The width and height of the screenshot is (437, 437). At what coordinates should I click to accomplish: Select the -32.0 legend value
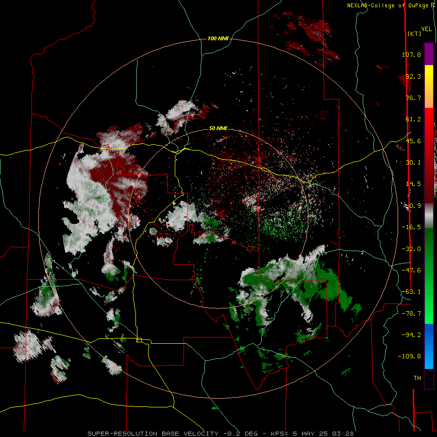411,249
